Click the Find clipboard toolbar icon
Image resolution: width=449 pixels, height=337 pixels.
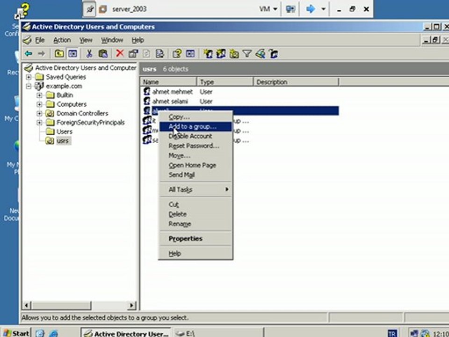tap(103, 53)
